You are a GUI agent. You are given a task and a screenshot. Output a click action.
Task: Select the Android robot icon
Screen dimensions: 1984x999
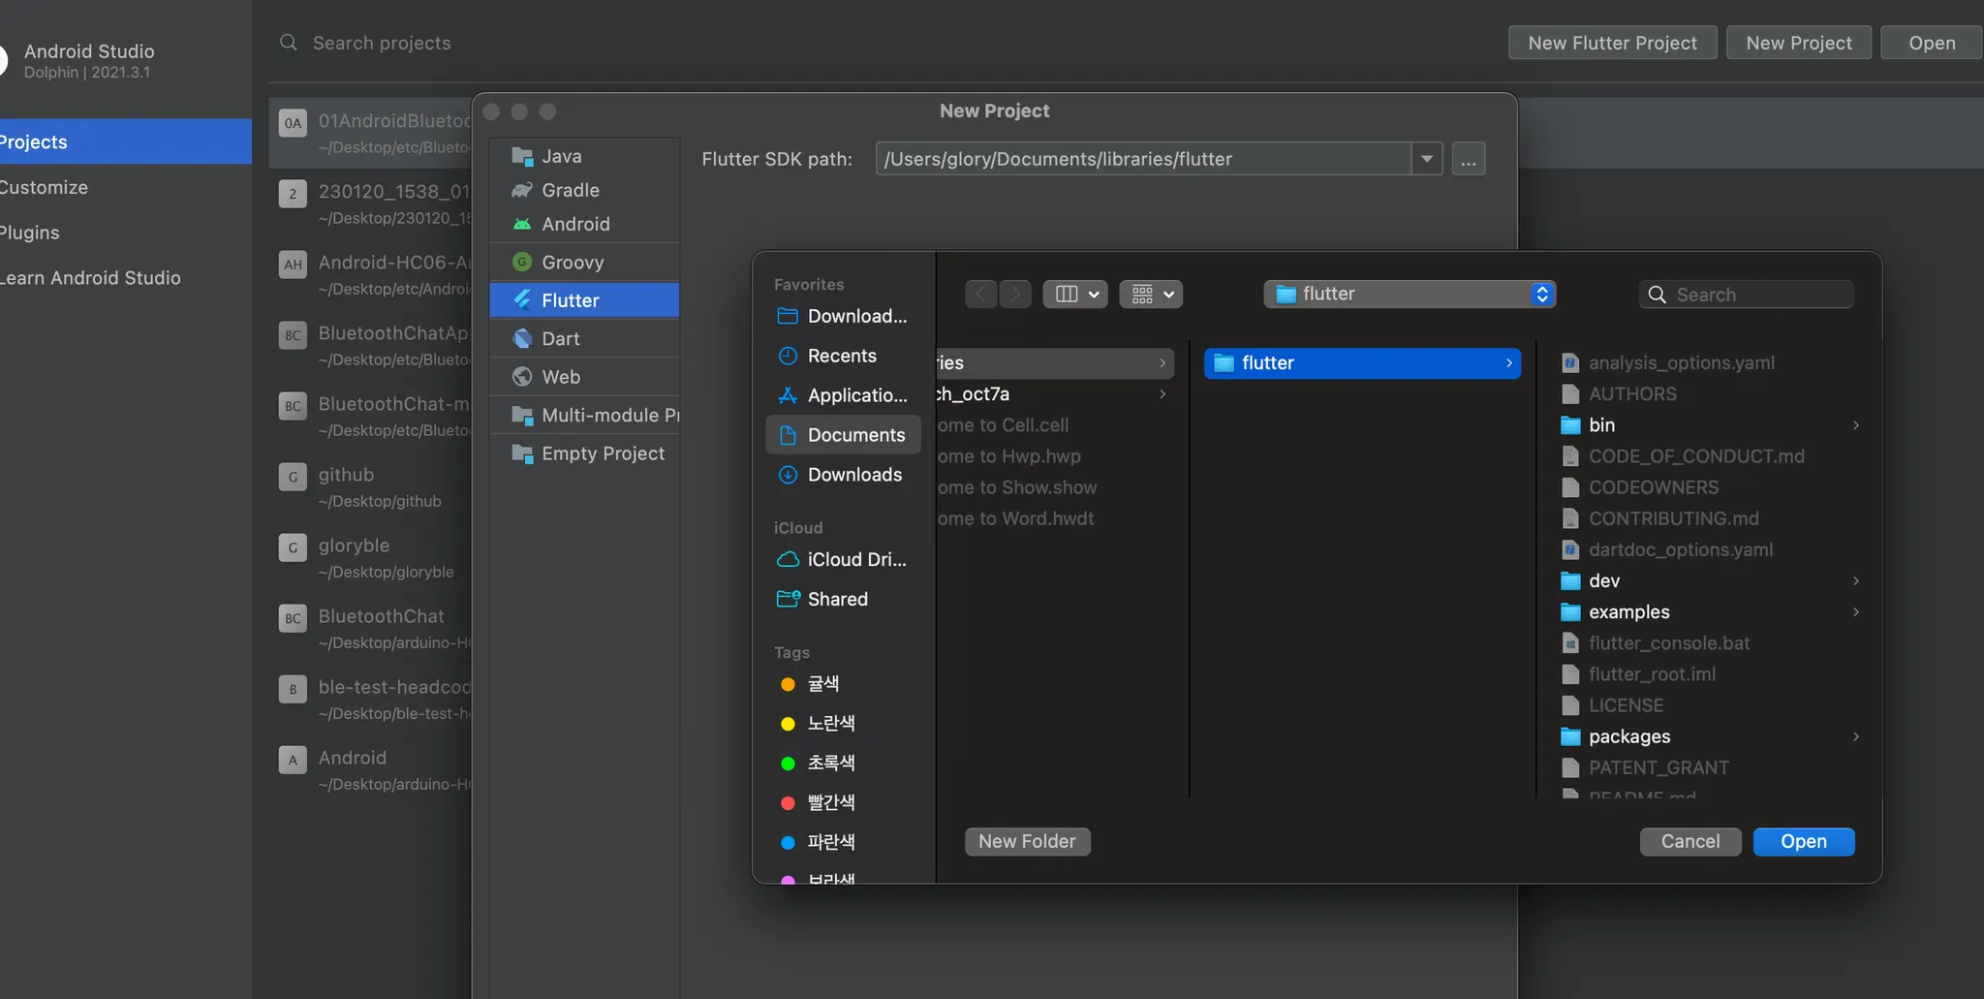click(x=522, y=224)
